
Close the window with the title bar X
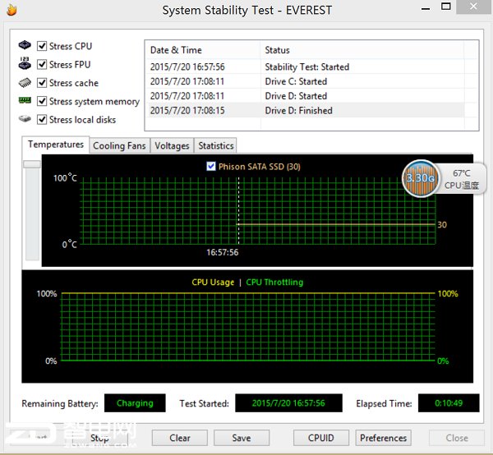click(473, 7)
